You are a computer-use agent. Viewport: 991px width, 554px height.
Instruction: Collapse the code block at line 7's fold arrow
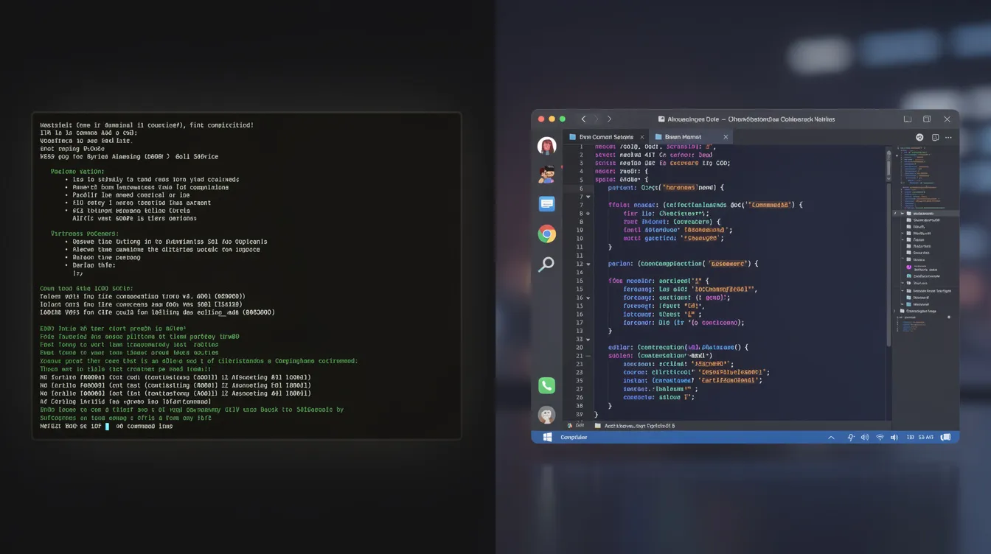coord(588,197)
